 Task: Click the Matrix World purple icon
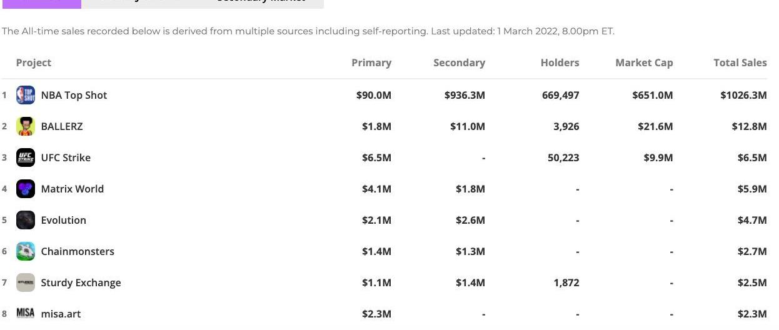[x=26, y=189]
